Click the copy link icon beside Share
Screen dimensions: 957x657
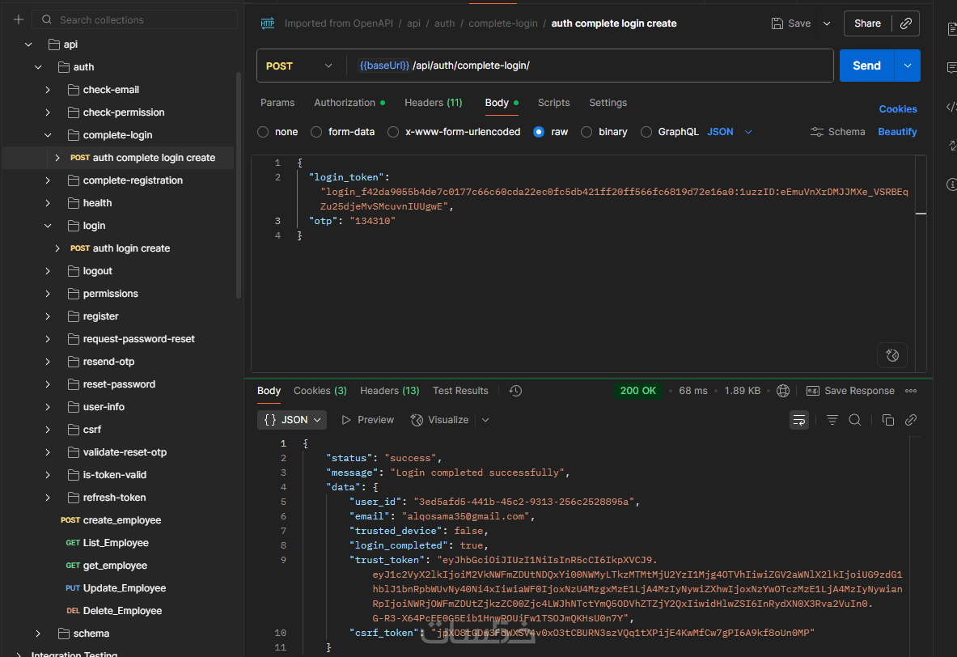pos(905,23)
